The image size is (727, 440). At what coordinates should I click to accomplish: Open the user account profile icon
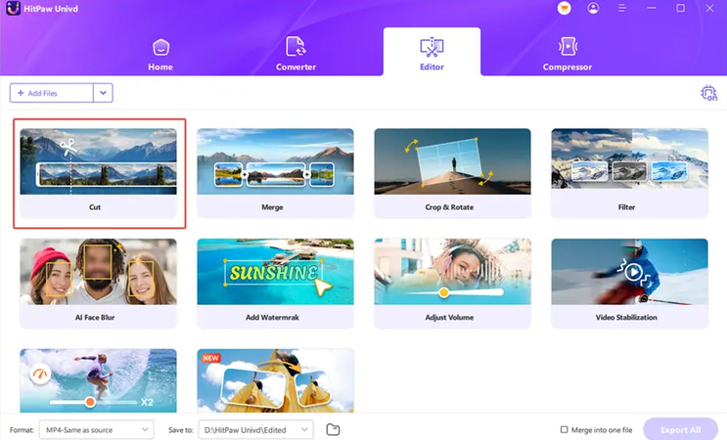coord(593,8)
